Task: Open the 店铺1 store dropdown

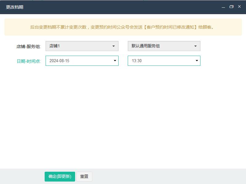Action: 82,46
